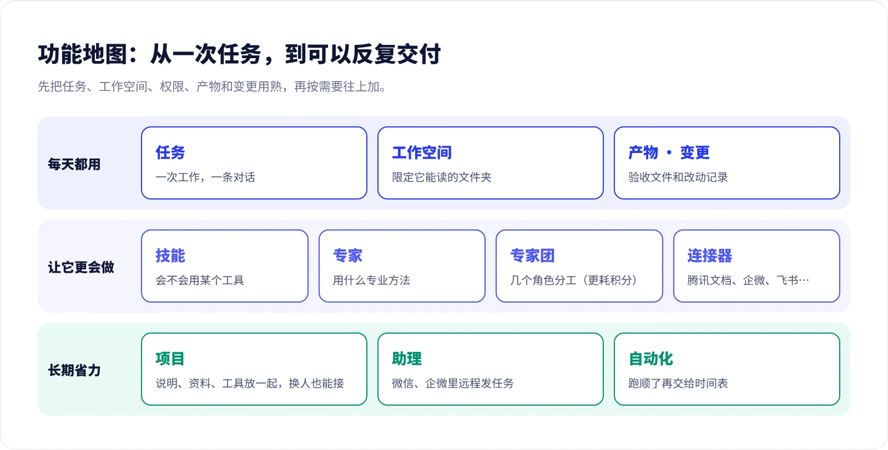Select the description "说明、资料、工具放一起，换人也能接"
This screenshot has height=450, width=888.
[x=250, y=383]
